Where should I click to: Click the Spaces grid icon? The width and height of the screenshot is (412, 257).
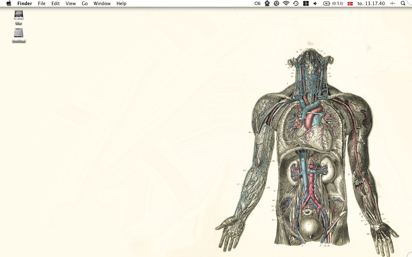tap(306, 4)
